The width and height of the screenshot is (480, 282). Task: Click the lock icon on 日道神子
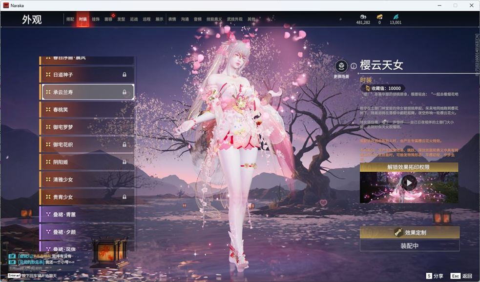[x=125, y=75]
